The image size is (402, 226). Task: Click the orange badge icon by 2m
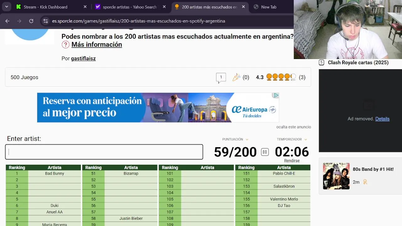click(365, 182)
